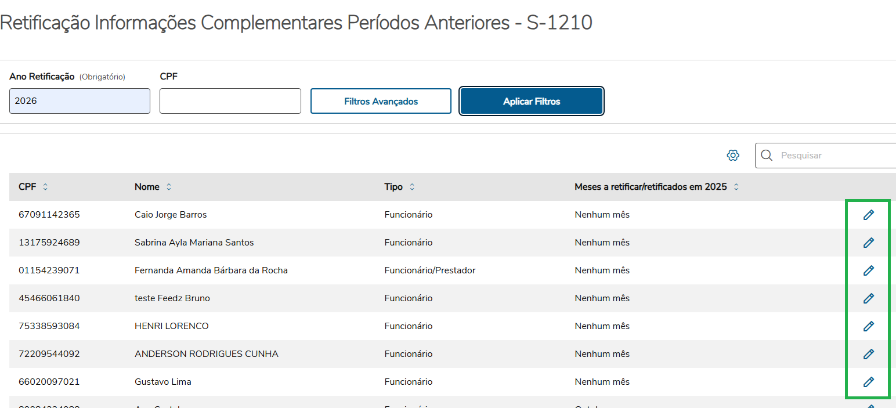Open table settings gear icon
The width and height of the screenshot is (896, 408).
tap(733, 156)
